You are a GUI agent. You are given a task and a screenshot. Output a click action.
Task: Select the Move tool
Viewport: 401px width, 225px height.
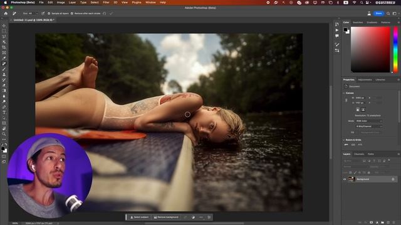point(4,26)
